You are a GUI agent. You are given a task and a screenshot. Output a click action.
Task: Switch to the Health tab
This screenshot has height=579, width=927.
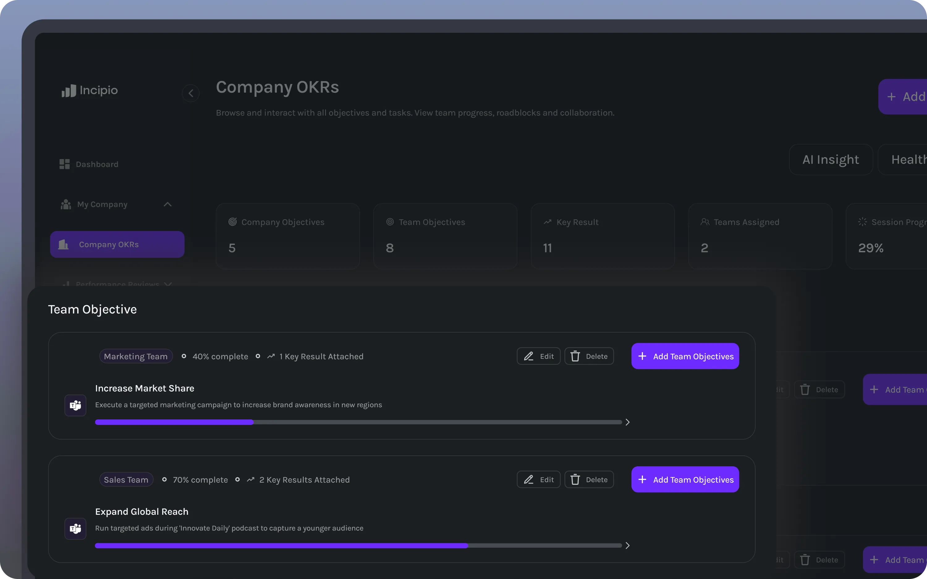pyautogui.click(x=908, y=160)
